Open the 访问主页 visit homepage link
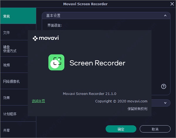Image resolution: width=176 pixels, height=138 pixels. point(38,101)
